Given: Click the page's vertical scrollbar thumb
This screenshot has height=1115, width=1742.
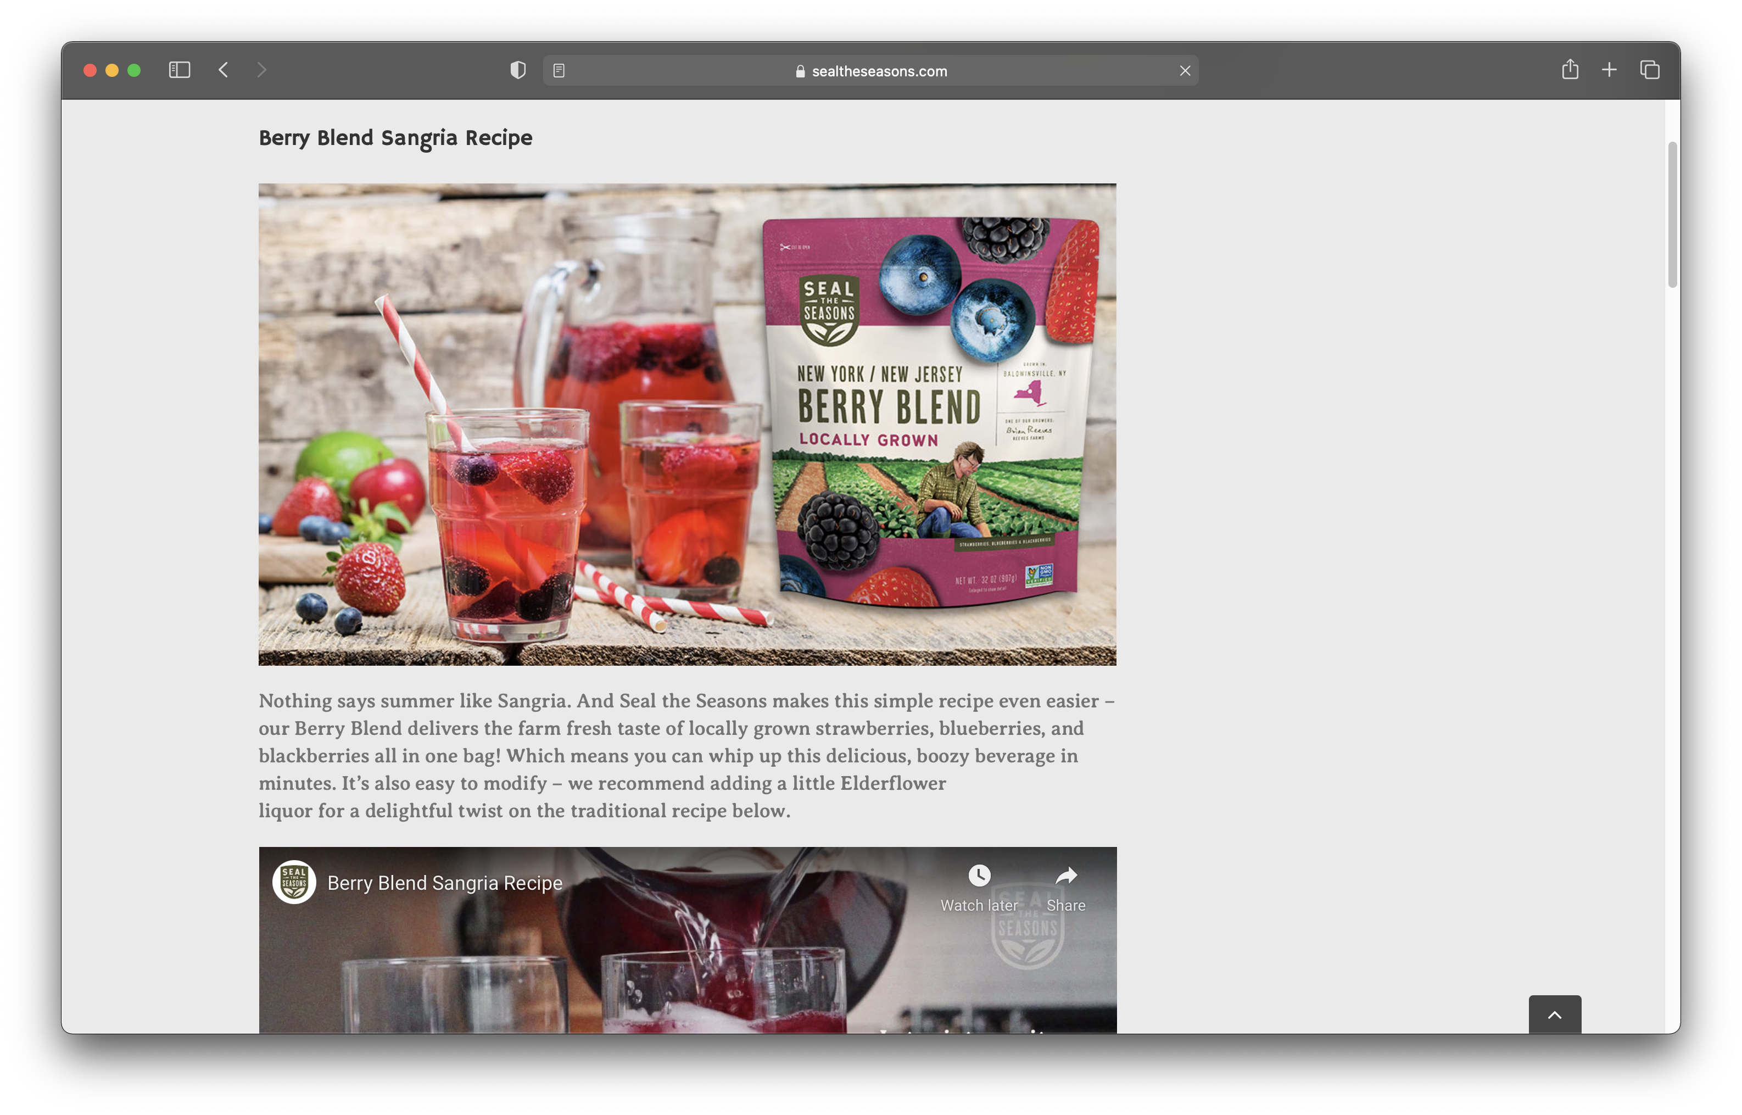Looking at the screenshot, I should 1672,215.
